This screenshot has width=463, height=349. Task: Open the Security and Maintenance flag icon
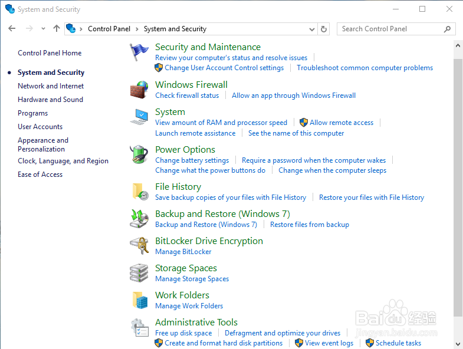(139, 52)
